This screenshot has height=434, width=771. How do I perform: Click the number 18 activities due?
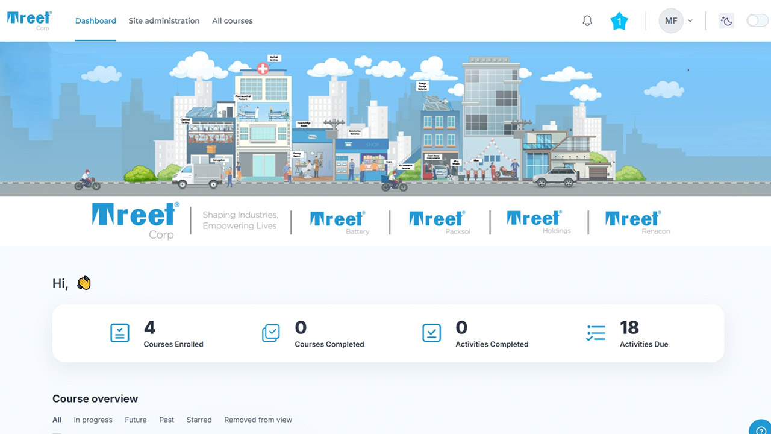629,327
